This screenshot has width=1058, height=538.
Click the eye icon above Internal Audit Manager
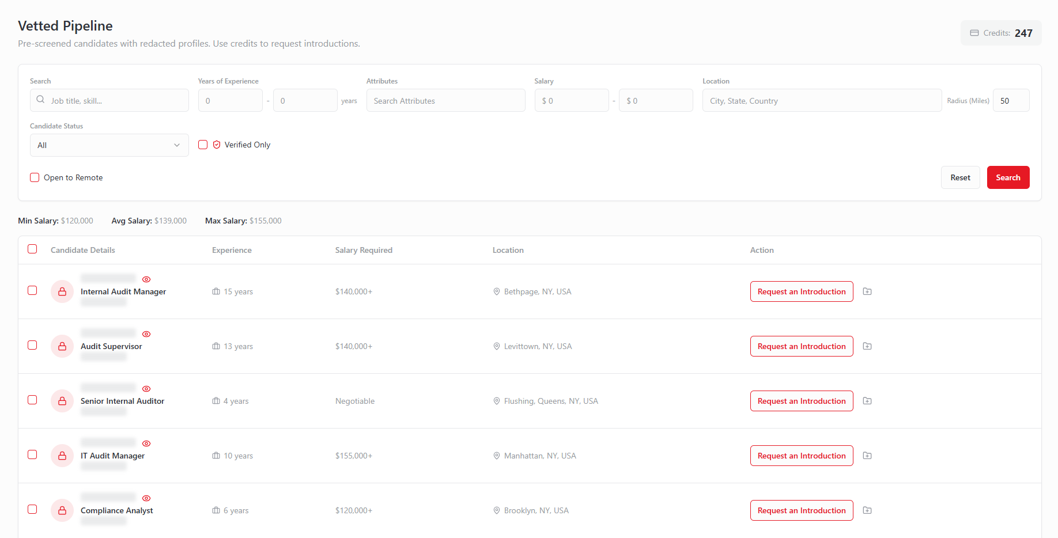(x=146, y=279)
